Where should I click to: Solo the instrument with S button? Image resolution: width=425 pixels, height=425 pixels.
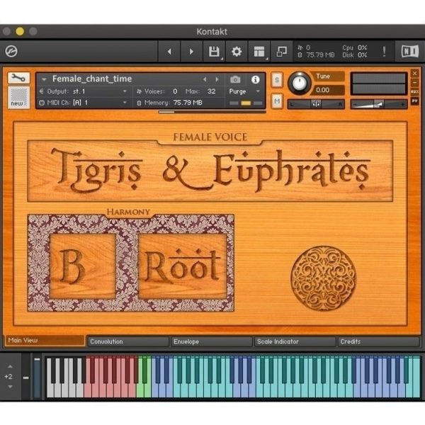277,79
